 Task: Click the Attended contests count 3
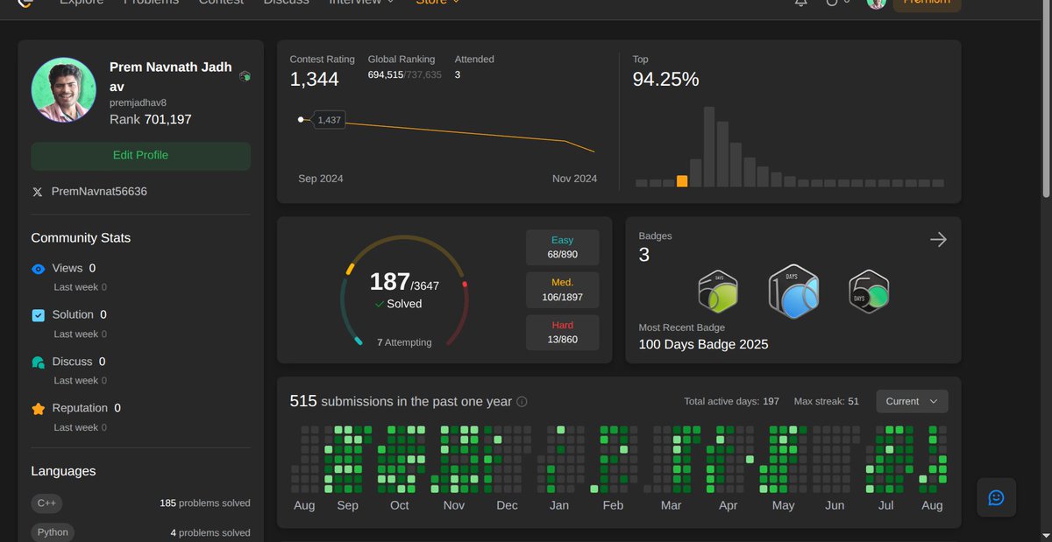[x=458, y=75]
